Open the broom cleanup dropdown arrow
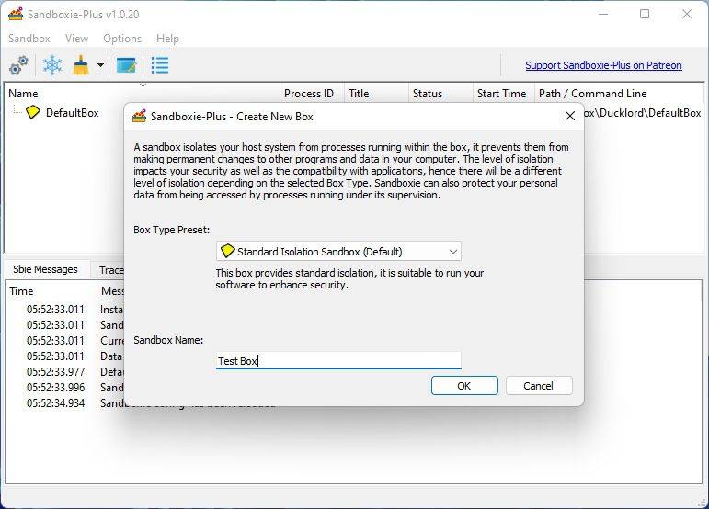Screen dimensions: 709x509 100,65
